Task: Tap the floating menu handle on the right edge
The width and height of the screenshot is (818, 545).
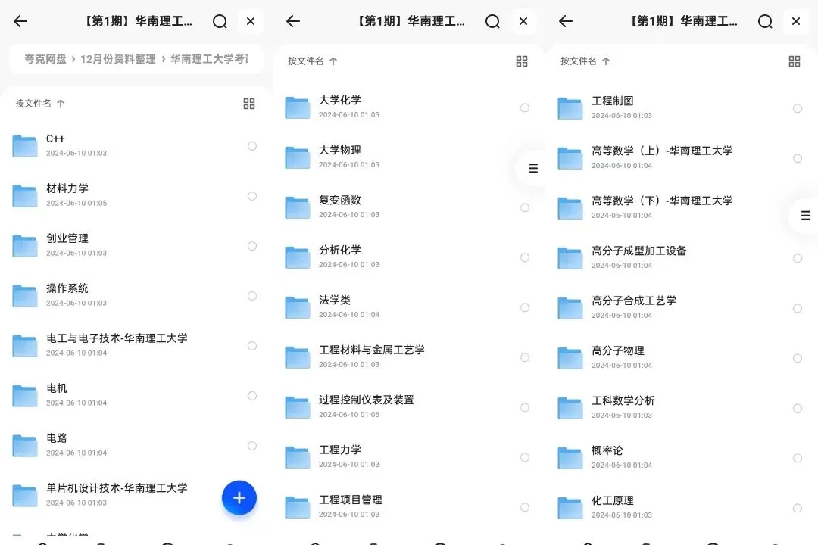Action: coord(804,216)
